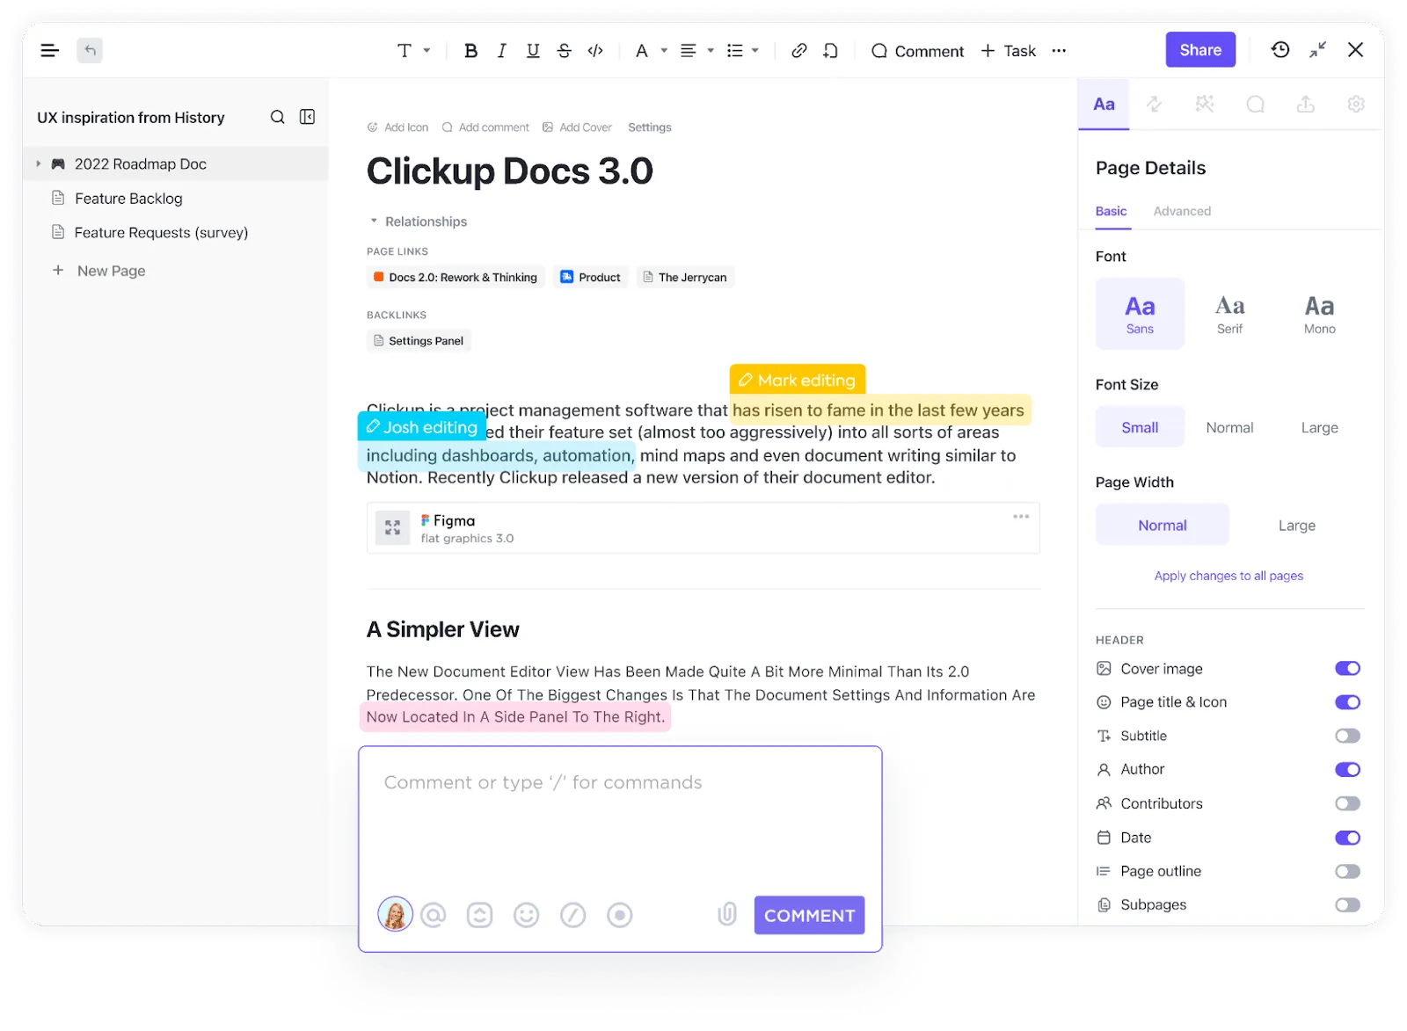The image size is (1407, 1031).
Task: Expand the 2022 Roadmap Doc tree
Action: 38,164
